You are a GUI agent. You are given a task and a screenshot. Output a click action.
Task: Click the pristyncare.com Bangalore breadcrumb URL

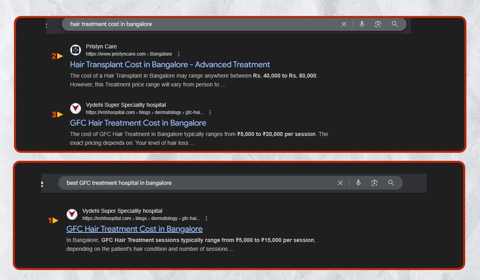(129, 54)
